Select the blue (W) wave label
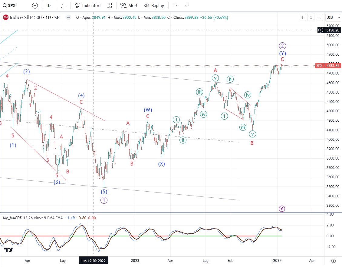This screenshot has width=342, height=267. 148,110
